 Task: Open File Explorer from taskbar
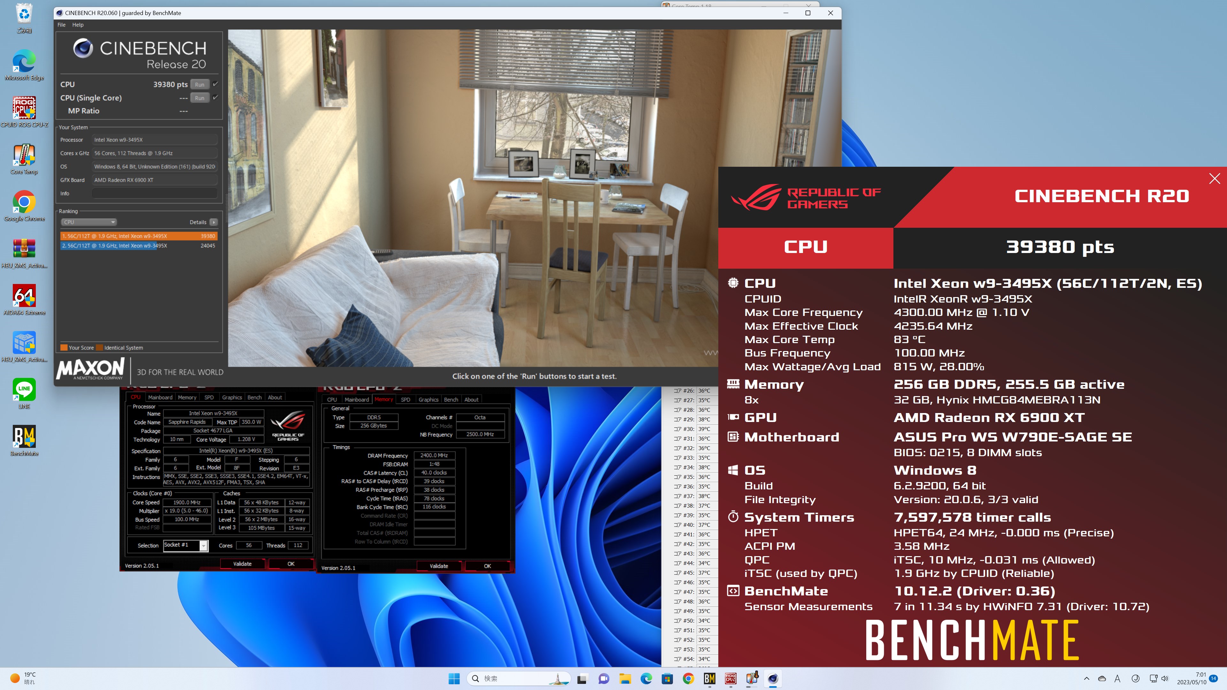[625, 678]
